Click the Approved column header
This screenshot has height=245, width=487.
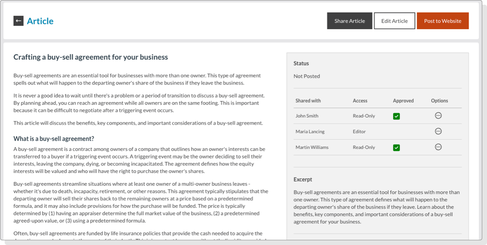(403, 101)
